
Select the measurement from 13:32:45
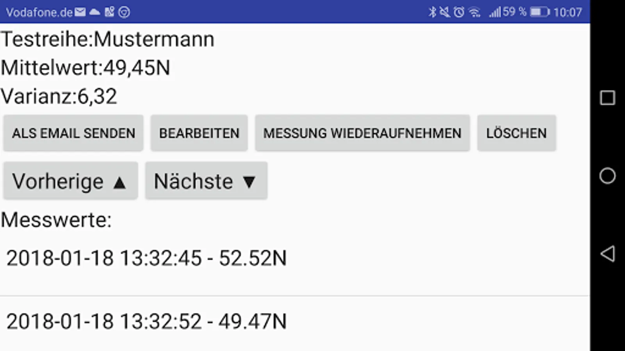point(146,257)
